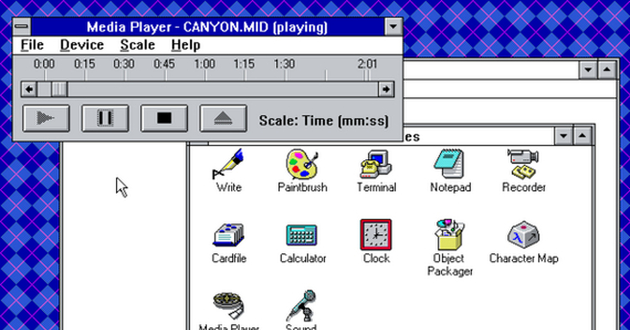Pause playback of CANYON.MID
This screenshot has height=330, width=630.
coord(105,119)
